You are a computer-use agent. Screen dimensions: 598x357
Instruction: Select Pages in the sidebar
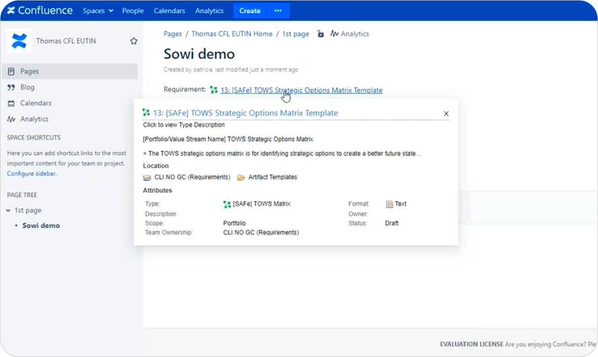point(70,71)
